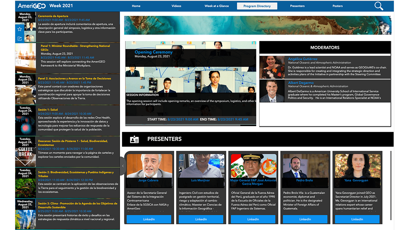This screenshot has width=409, height=230.
Task: Open Yana Gevorgyan's LinkedIn button
Action: pos(357,219)
